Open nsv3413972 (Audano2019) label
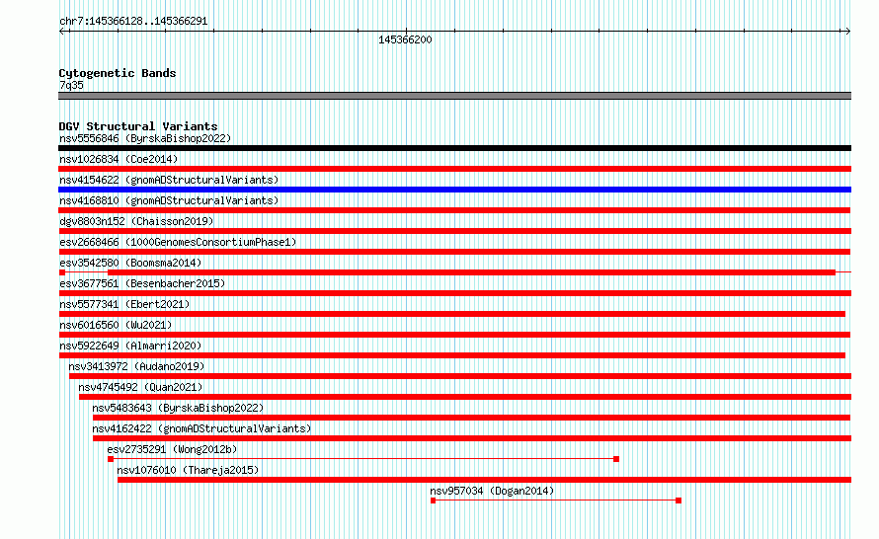This screenshot has width=879, height=539. click(x=136, y=366)
